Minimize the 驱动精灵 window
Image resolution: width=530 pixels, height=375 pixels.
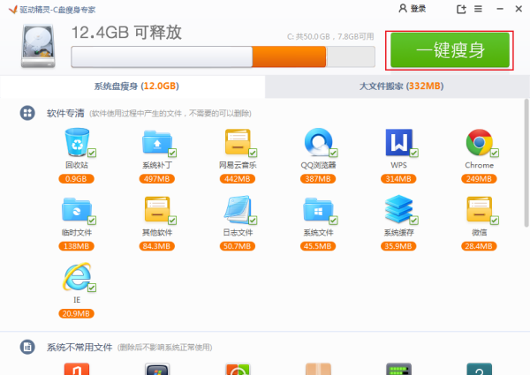click(500, 9)
